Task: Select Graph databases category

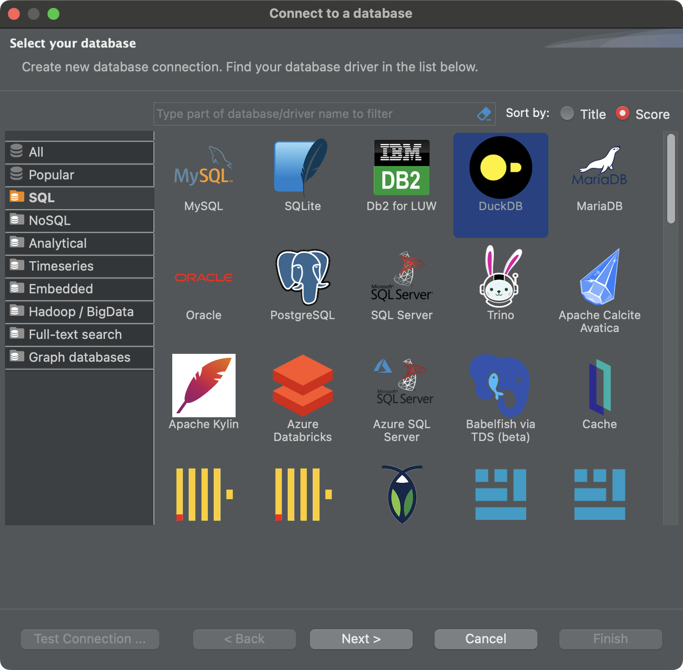Action: click(x=80, y=357)
